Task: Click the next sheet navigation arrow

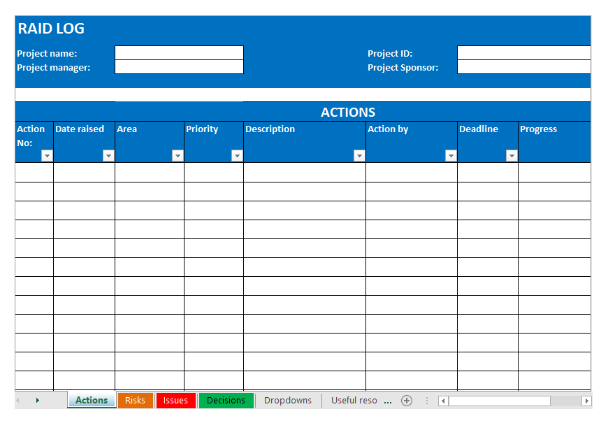Action: pos(37,401)
